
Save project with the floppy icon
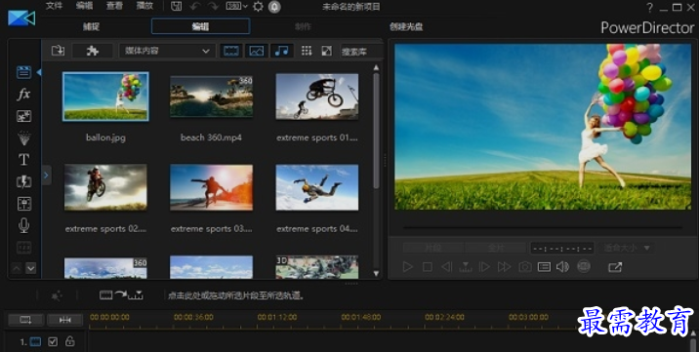tap(176, 7)
